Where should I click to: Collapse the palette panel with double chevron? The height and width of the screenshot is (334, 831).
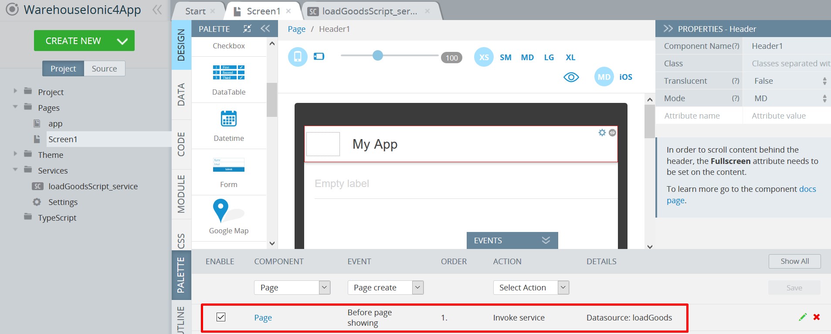click(x=265, y=29)
